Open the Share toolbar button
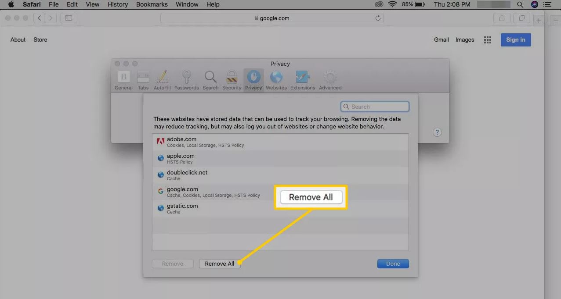This screenshot has height=299, width=561. tap(501, 18)
